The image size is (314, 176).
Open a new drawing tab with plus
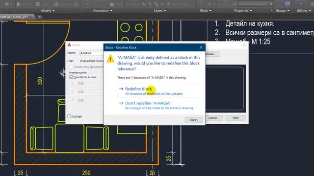pyautogui.click(x=40, y=17)
